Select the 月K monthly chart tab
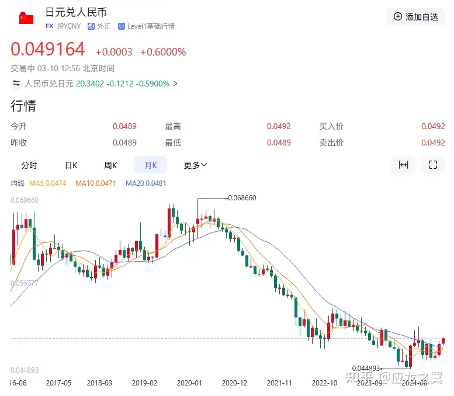 coord(150,165)
